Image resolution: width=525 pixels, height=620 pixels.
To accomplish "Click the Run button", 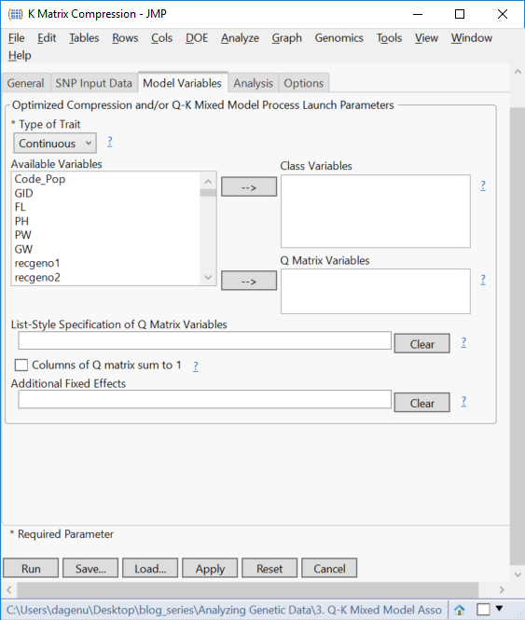I will [x=31, y=568].
